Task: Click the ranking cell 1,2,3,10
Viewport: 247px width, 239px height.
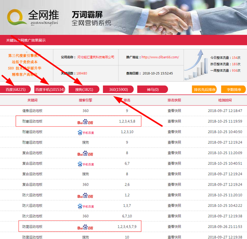Action: pos(127,132)
